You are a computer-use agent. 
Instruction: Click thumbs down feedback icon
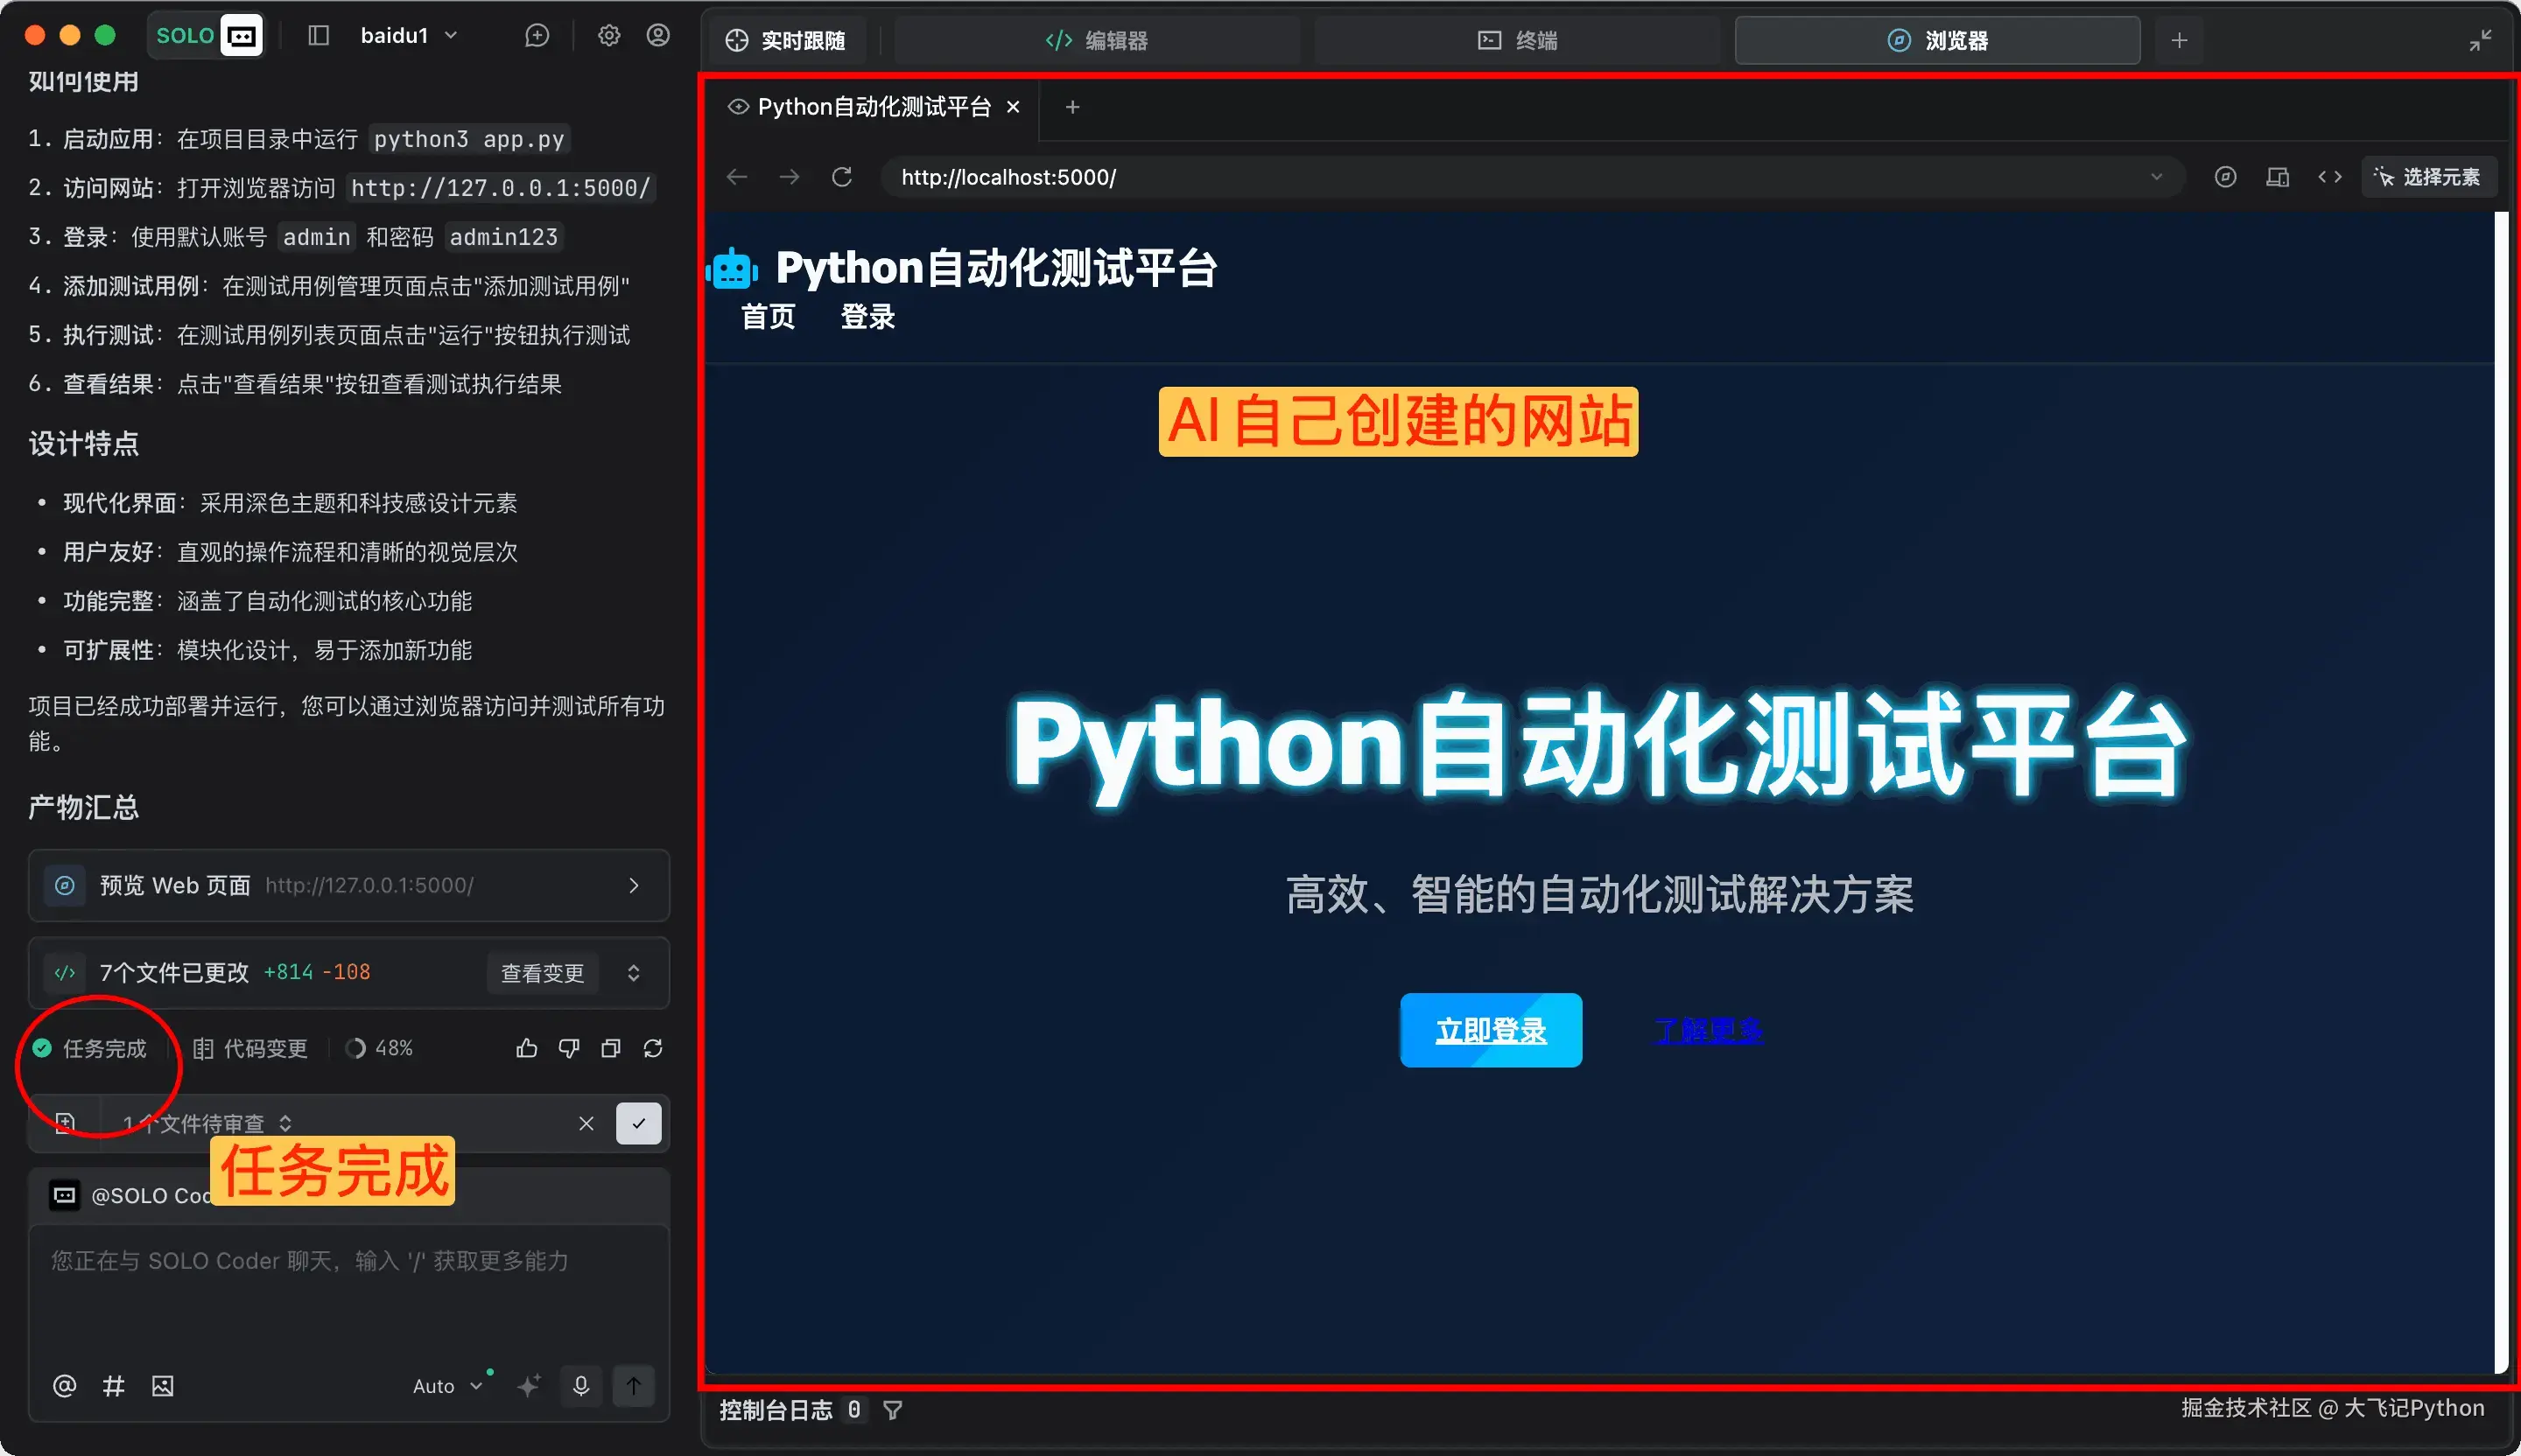568,1048
